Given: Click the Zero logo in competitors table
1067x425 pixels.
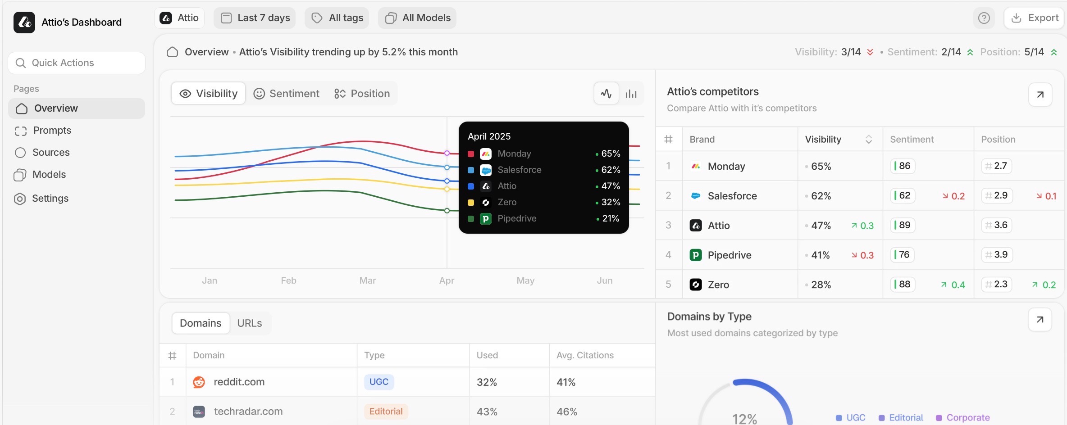Looking at the screenshot, I should point(696,285).
